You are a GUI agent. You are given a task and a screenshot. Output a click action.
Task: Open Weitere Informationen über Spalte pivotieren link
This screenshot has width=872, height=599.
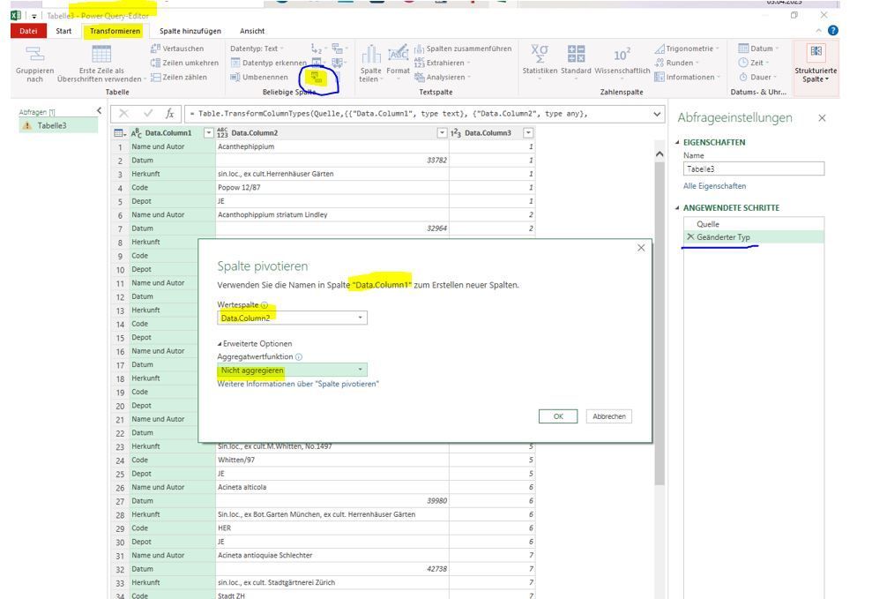click(x=298, y=384)
